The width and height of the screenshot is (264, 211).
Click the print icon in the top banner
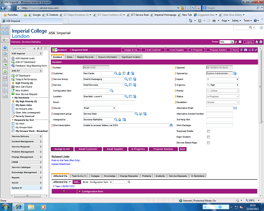click(x=261, y=42)
